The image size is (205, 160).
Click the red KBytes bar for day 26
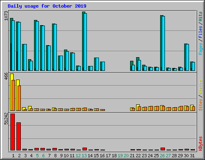click(163, 149)
